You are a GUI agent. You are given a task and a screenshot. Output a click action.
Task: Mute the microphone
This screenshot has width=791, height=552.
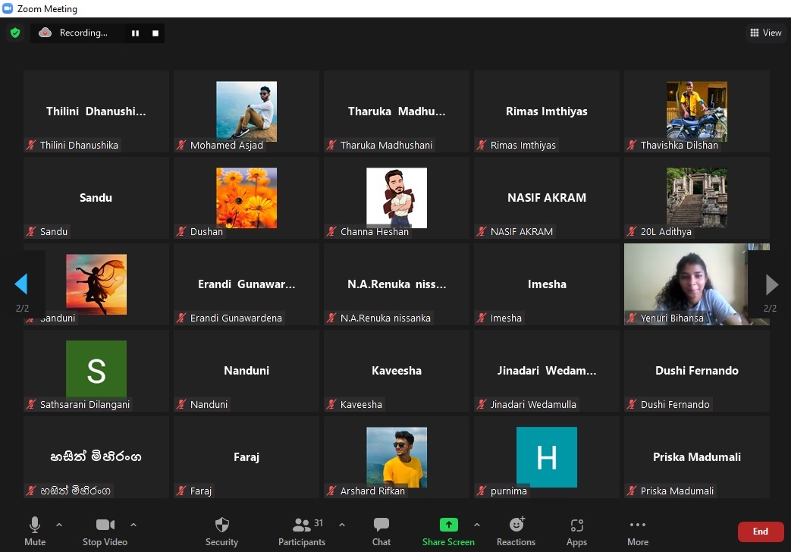[35, 531]
